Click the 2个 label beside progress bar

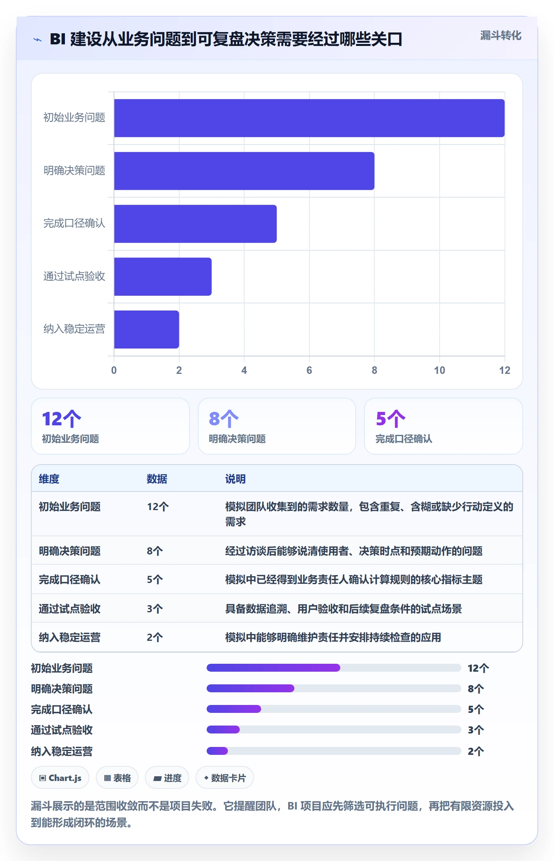476,751
